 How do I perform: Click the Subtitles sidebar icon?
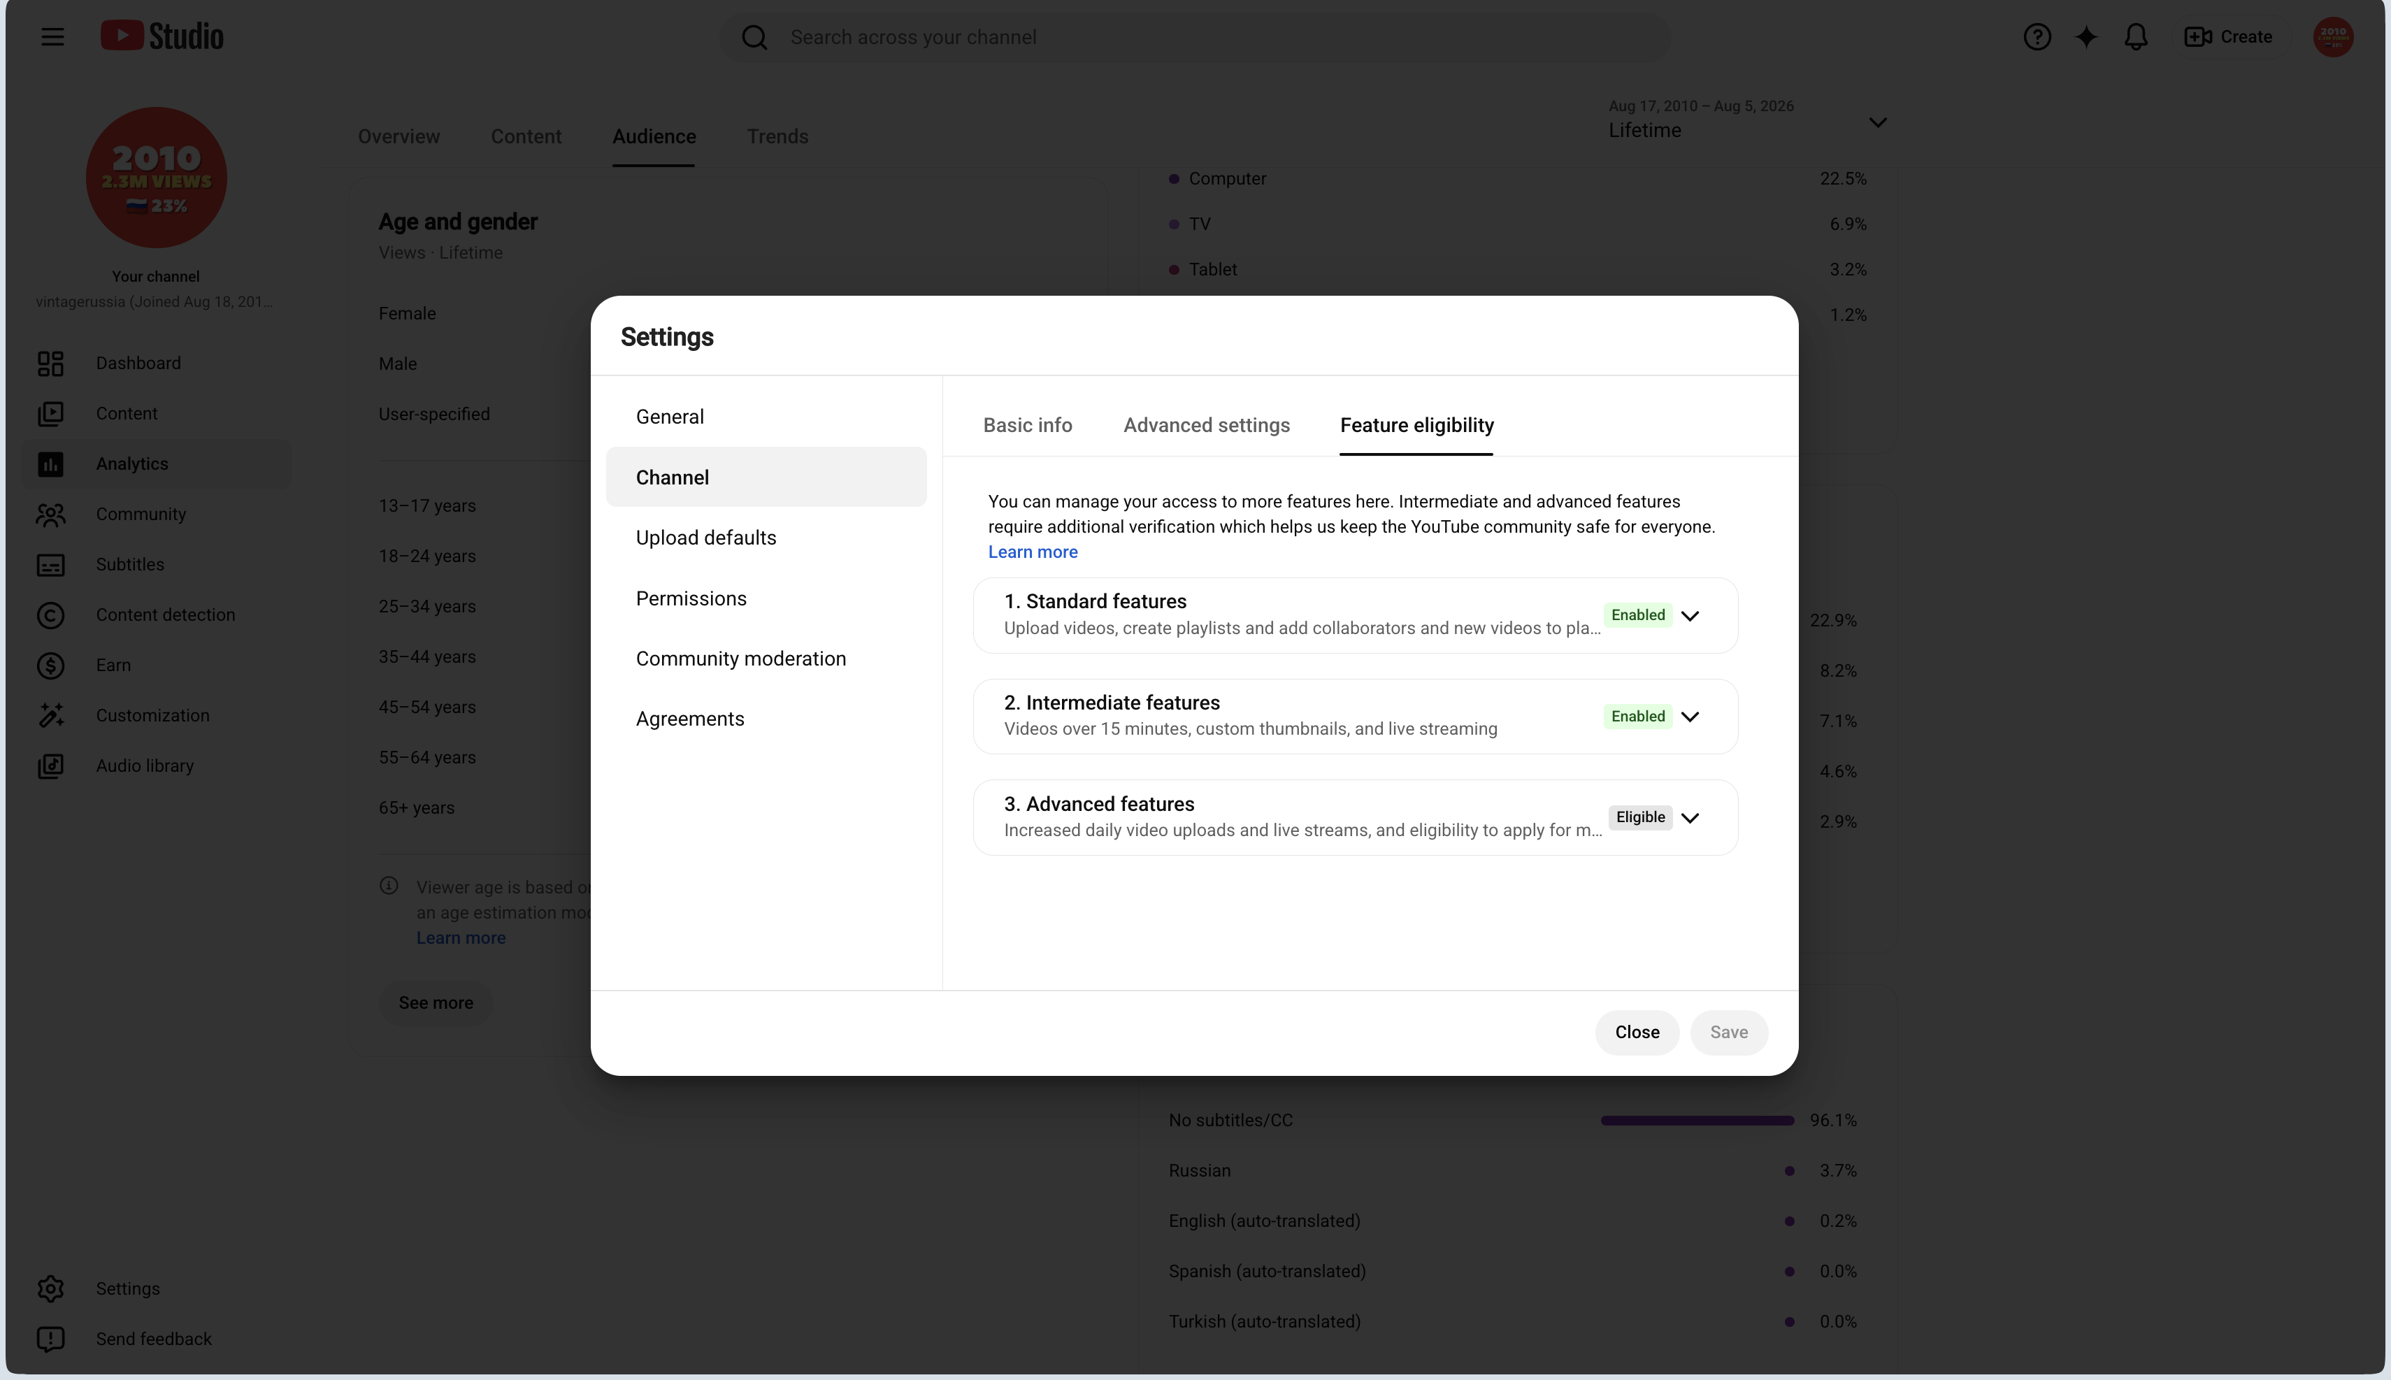pos(50,565)
